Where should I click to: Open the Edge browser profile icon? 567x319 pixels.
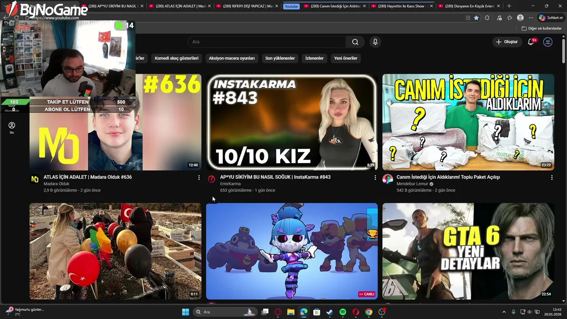click(520, 18)
